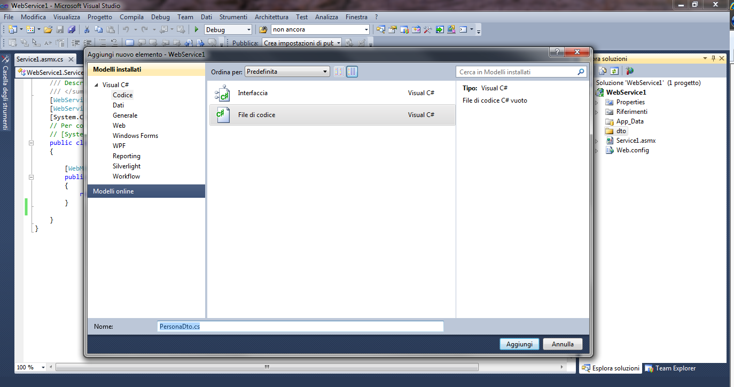This screenshot has height=387, width=734.
Task: Select the Modelli online section
Action: [146, 191]
